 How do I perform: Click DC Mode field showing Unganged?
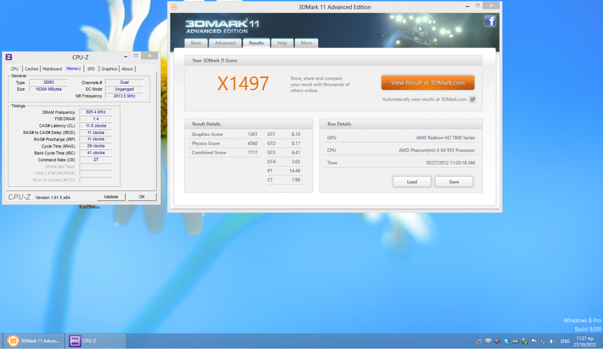point(124,89)
